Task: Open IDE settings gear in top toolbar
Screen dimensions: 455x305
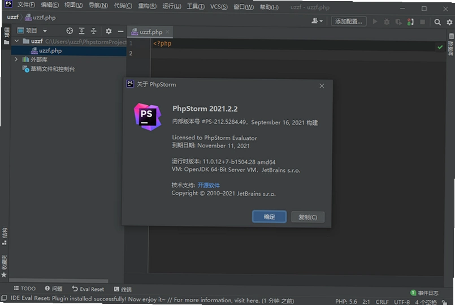Action: point(449,22)
